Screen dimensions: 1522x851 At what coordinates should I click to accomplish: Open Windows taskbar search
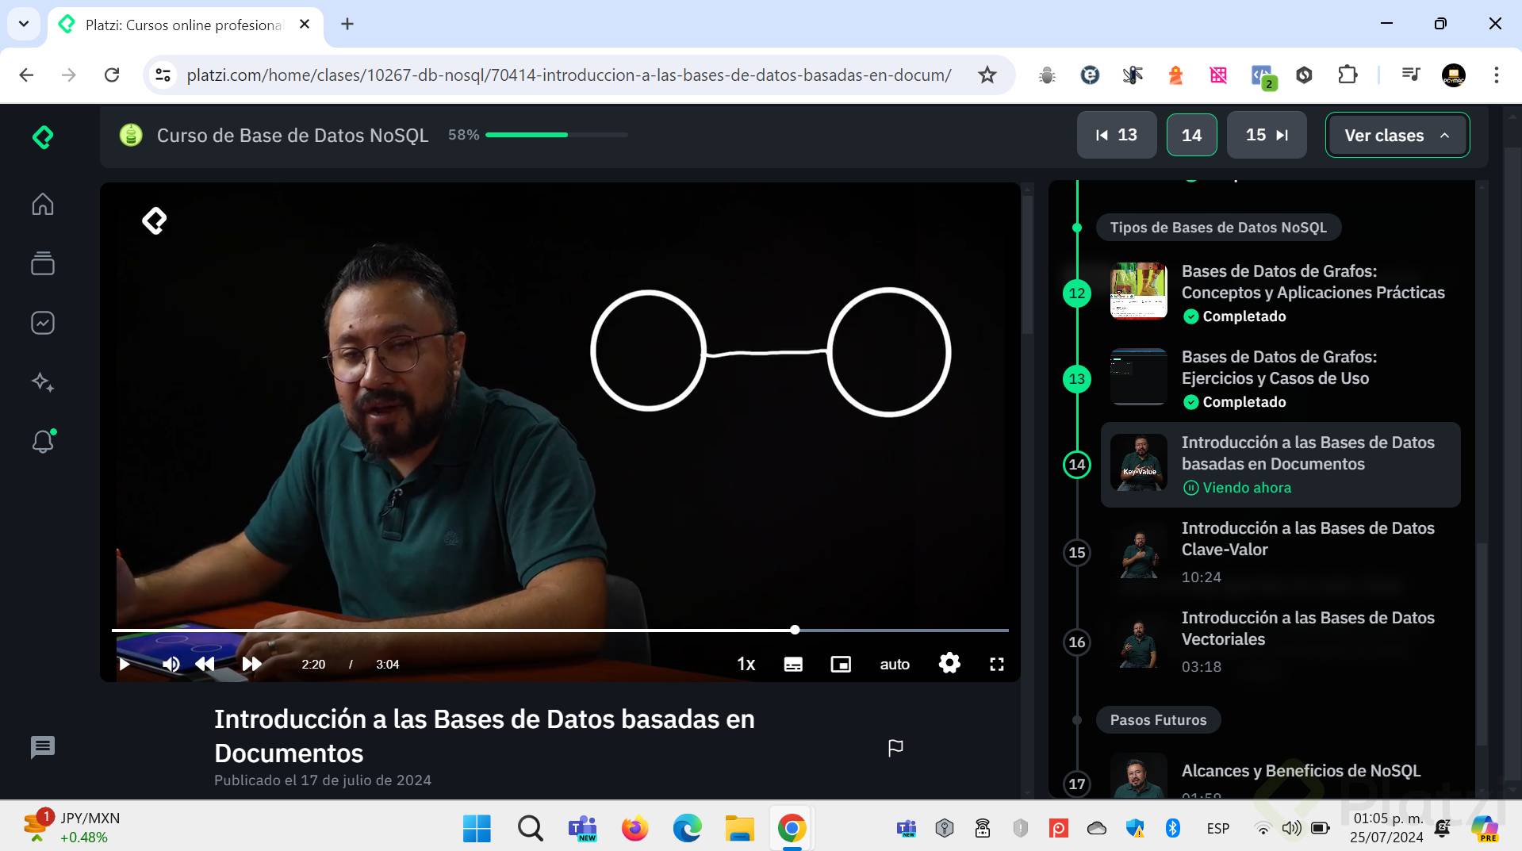[x=530, y=829]
